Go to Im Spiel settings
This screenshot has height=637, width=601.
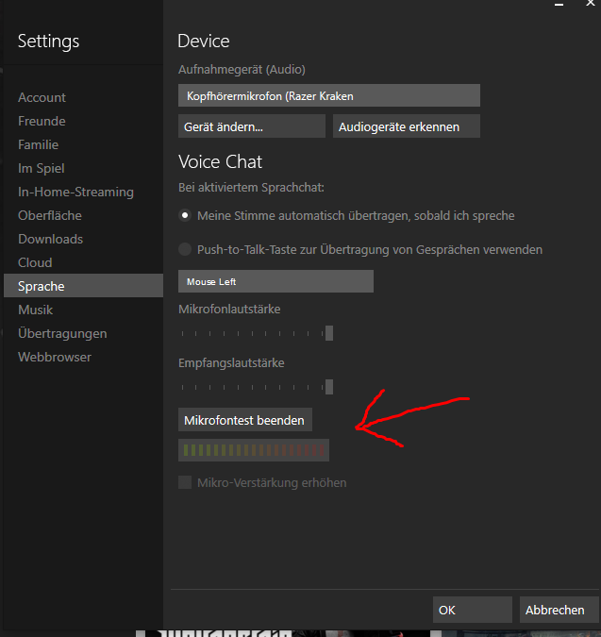42,168
